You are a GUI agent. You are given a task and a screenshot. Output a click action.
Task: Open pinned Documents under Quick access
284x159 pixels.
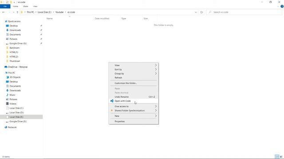pos(15,34)
